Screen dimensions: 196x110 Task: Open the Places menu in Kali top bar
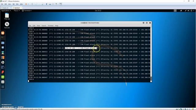click(17, 11)
